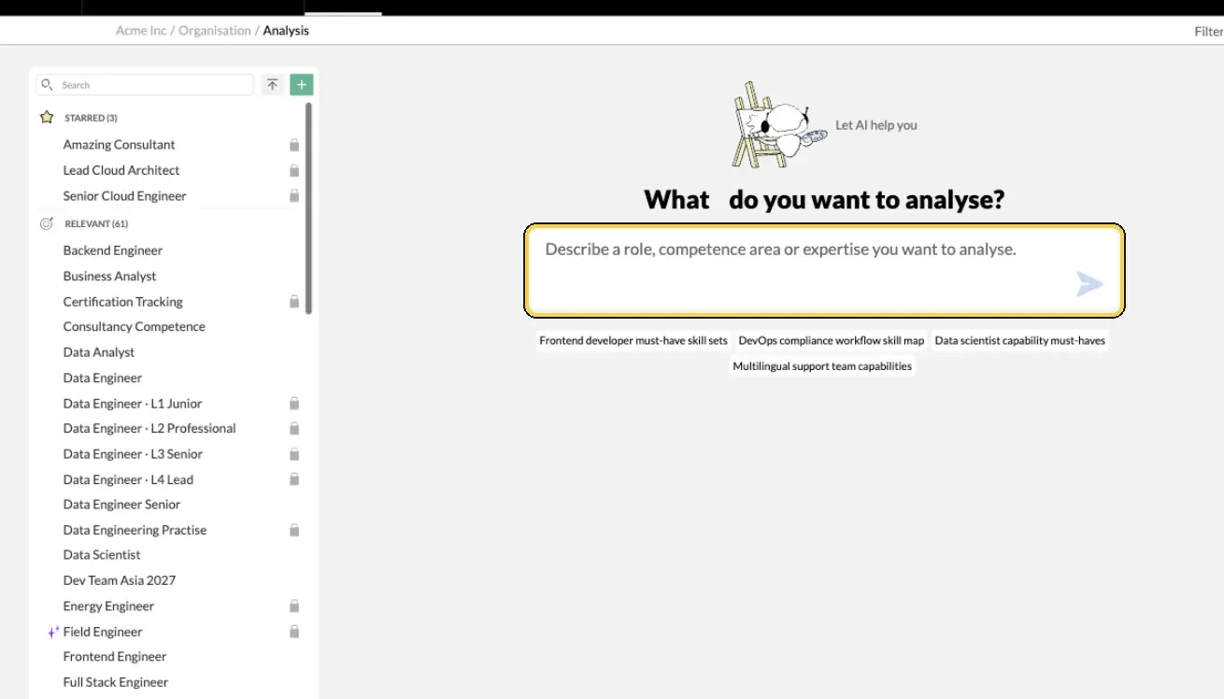Click the lock icon on Certification Tracking

click(294, 302)
